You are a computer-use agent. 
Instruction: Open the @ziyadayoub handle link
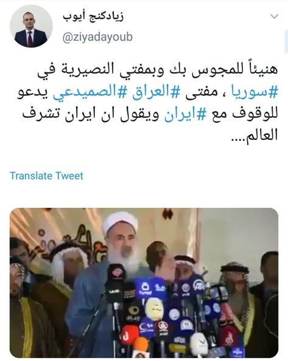point(97,37)
